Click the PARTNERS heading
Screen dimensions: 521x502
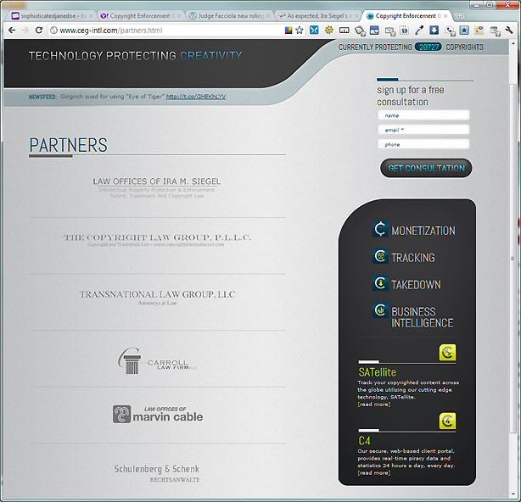tap(68, 145)
